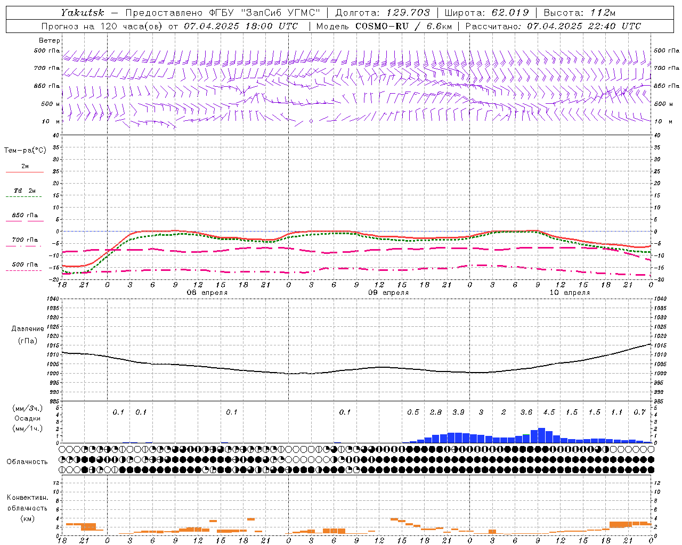Screen dimensions: 682x545
Task: Click the 3.6 precipitation total
Action: (x=526, y=412)
